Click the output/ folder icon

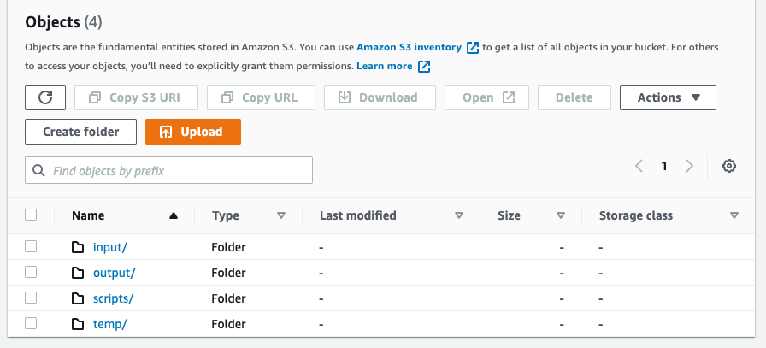(79, 273)
